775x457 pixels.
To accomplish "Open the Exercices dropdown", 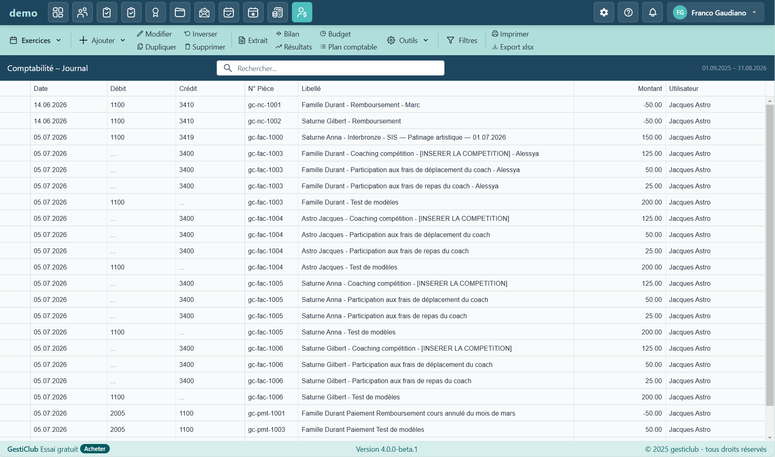I will [x=35, y=40].
